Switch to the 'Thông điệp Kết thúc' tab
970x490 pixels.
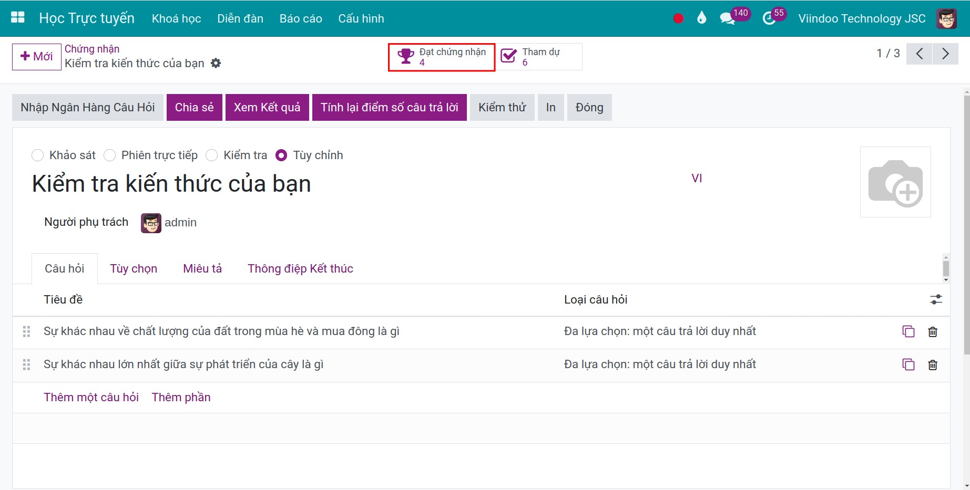click(x=300, y=268)
